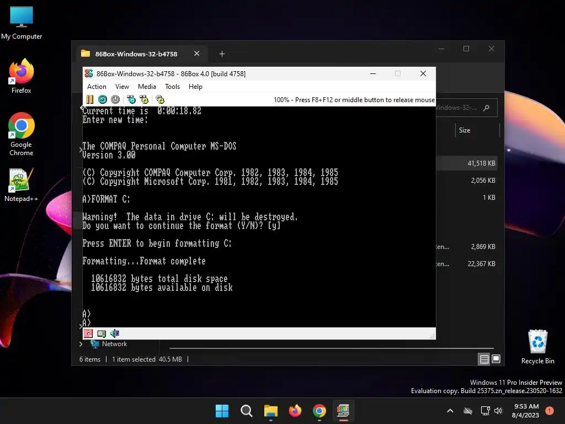Viewport: 565px width, 424px height.
Task: Select the 2,056 KB file row
Action: (x=467, y=181)
